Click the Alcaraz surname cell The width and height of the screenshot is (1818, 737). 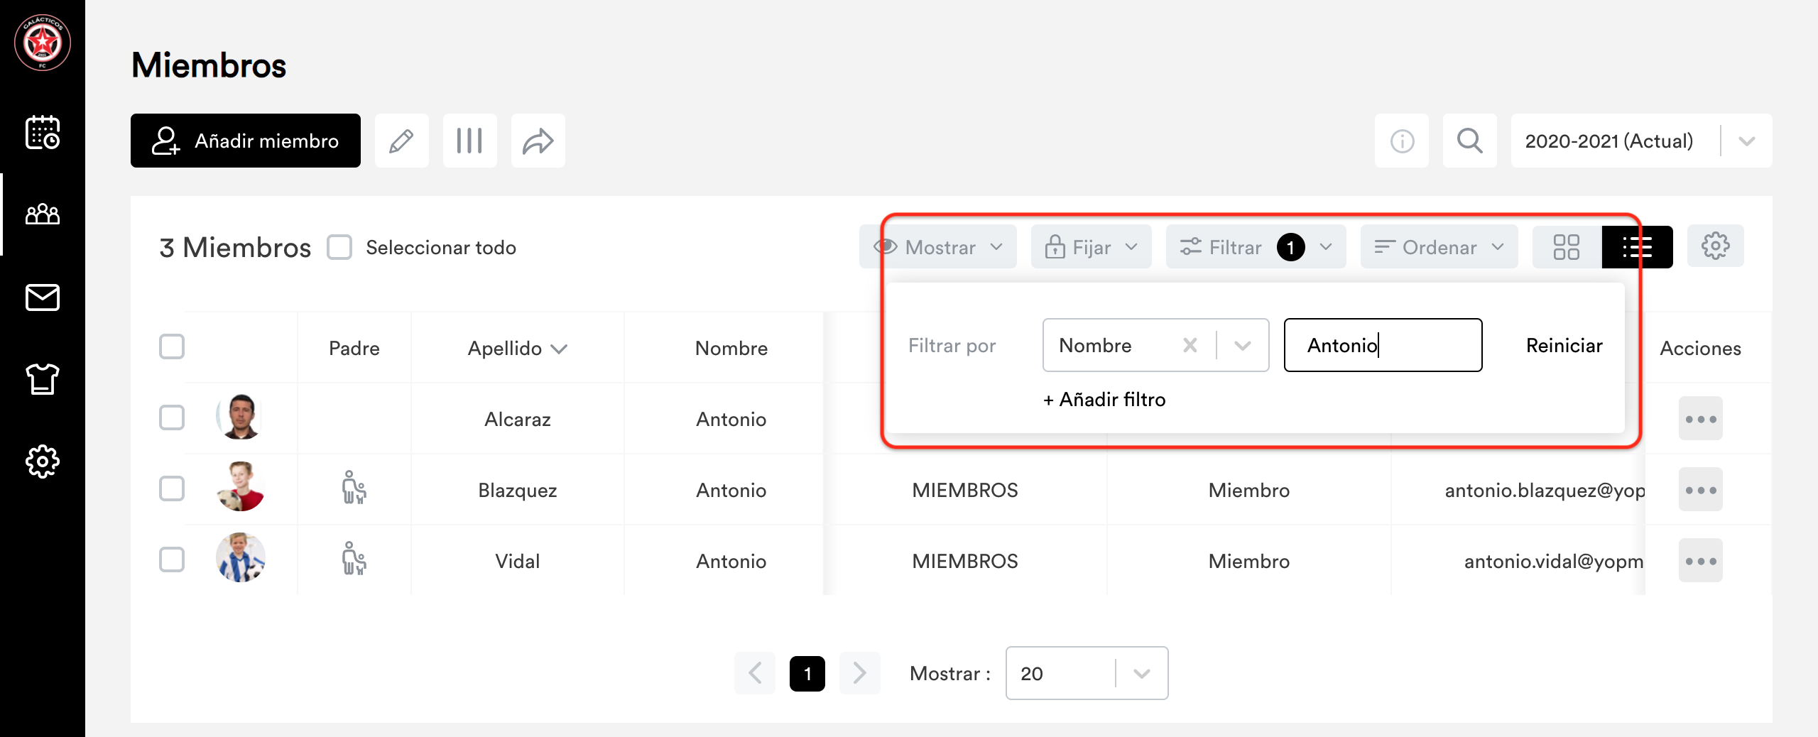(x=518, y=420)
